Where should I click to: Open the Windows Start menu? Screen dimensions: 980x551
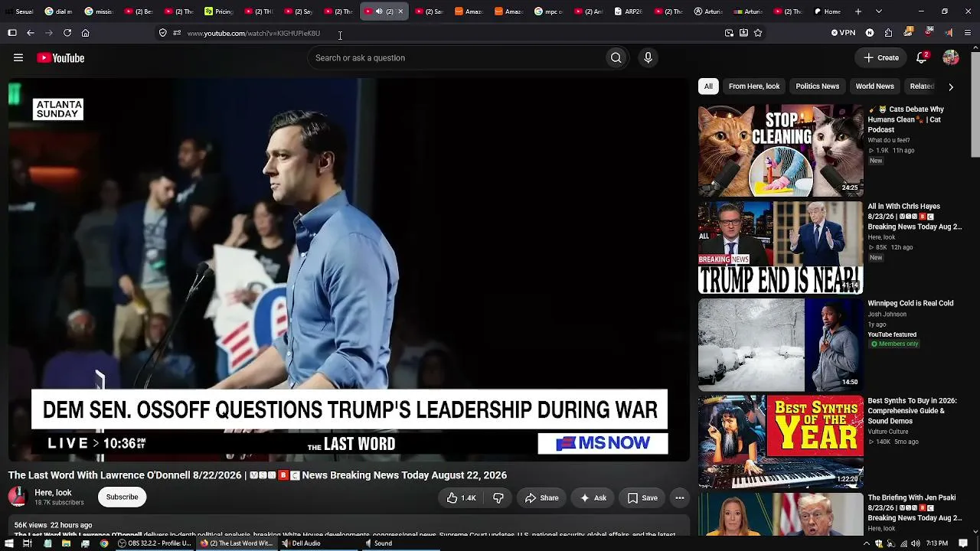(8, 543)
